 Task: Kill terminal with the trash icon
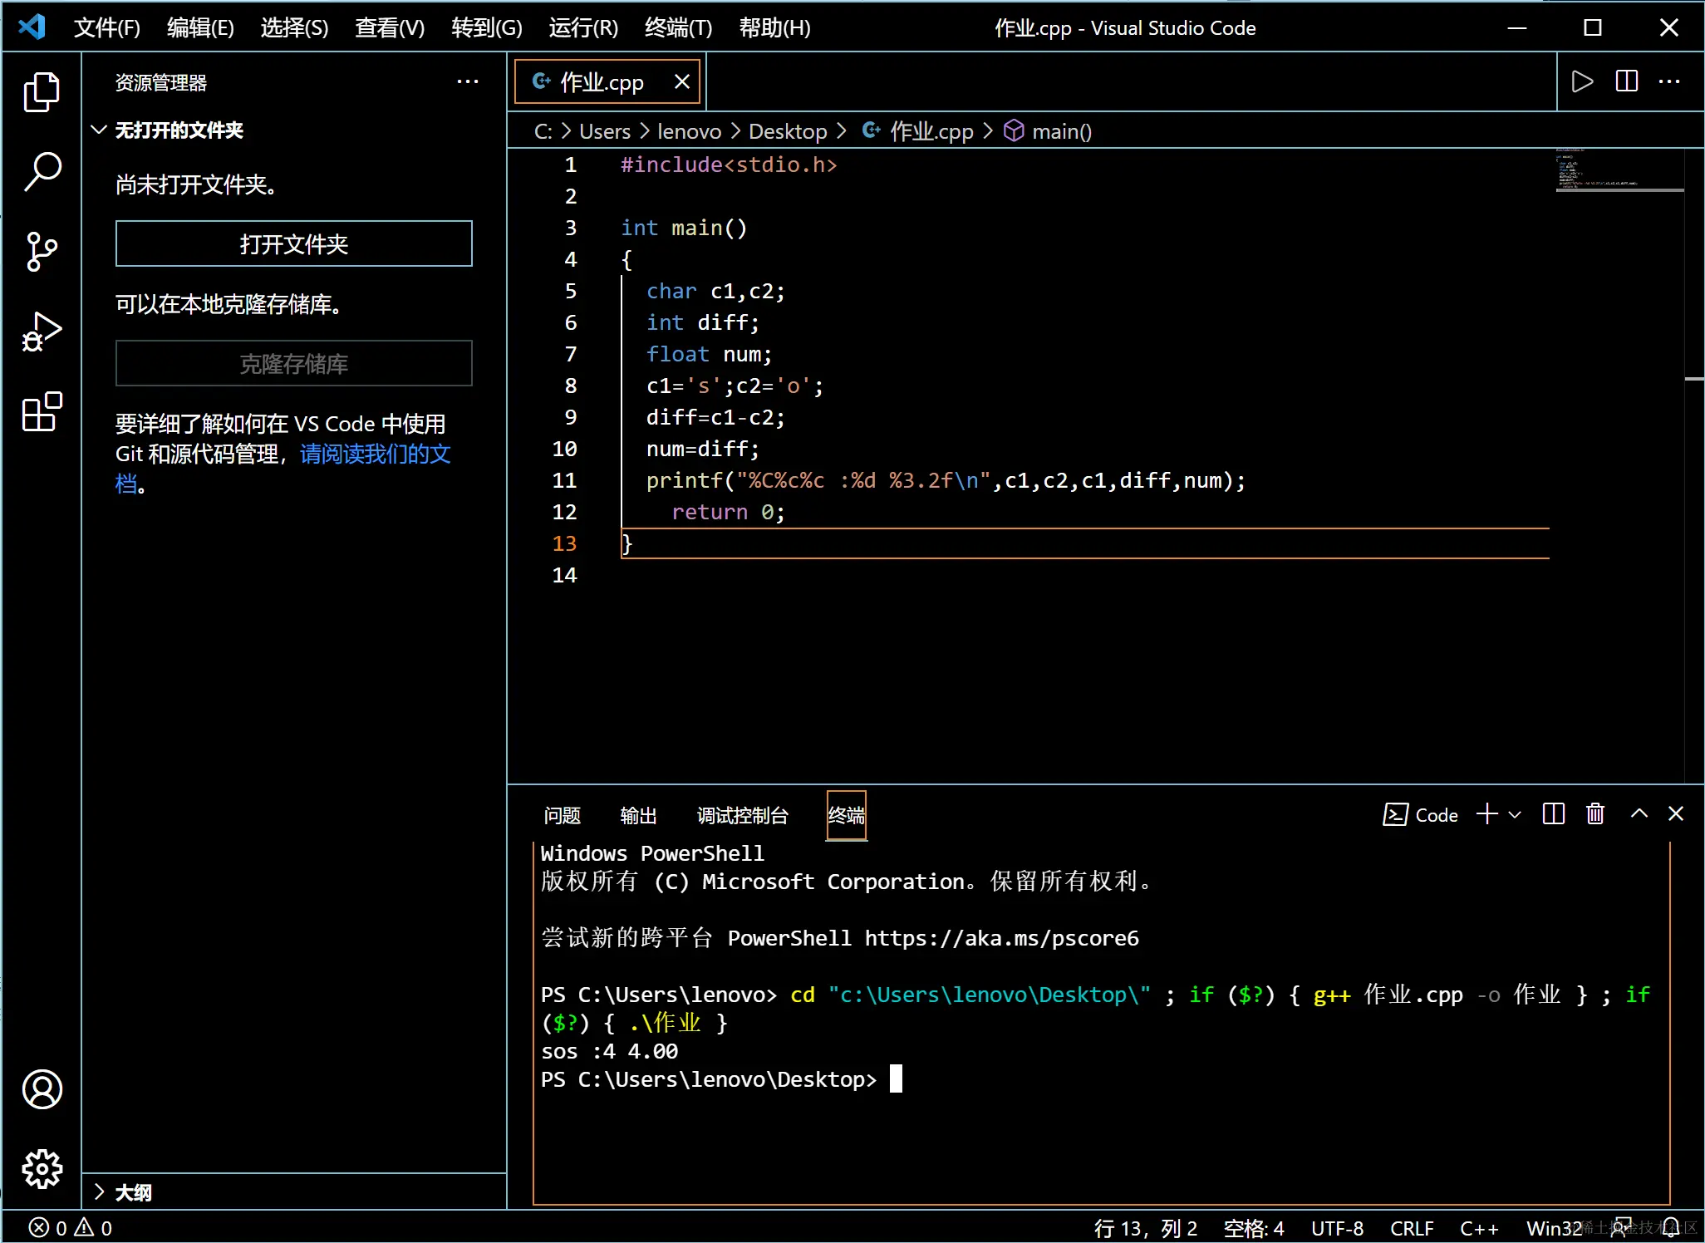click(x=1594, y=814)
